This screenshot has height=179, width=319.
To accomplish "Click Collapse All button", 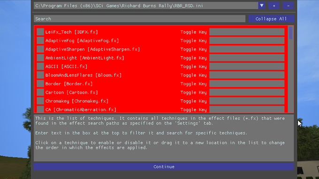I will [x=271, y=19].
